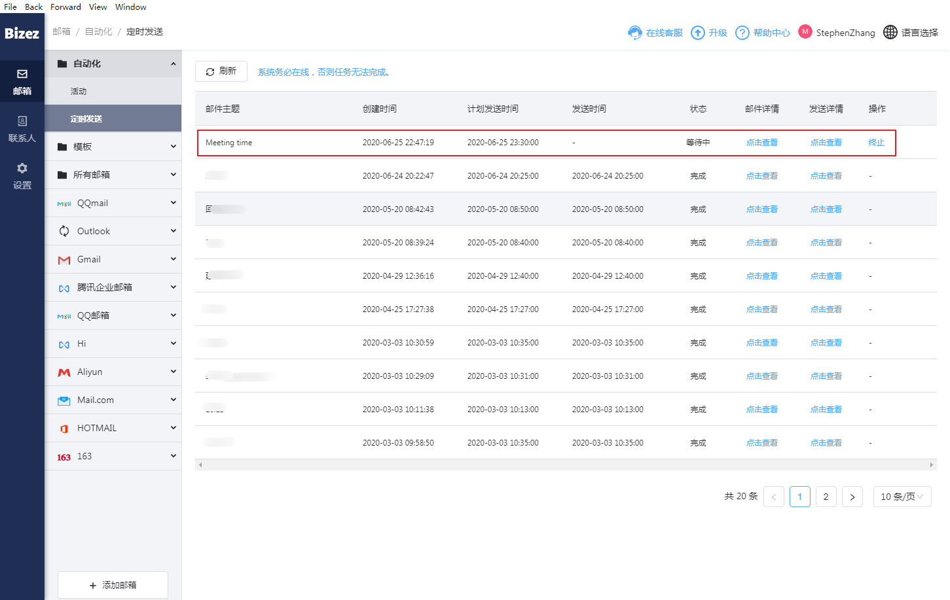Click the 帮助中心 question mark icon

click(742, 33)
